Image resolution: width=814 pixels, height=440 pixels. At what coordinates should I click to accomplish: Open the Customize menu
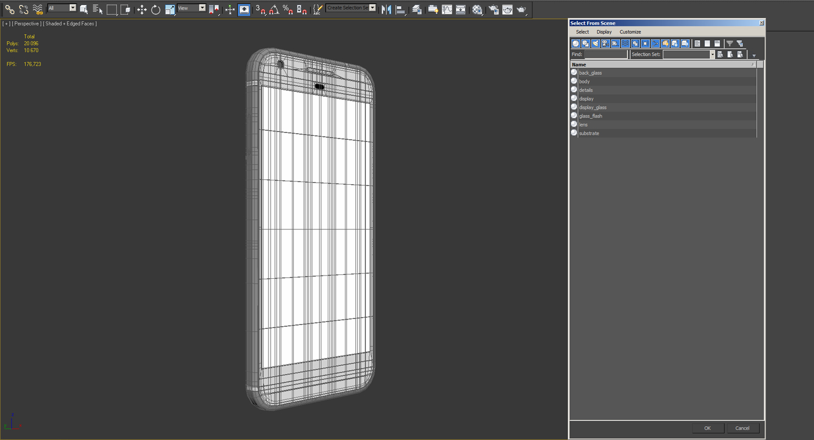(x=630, y=32)
